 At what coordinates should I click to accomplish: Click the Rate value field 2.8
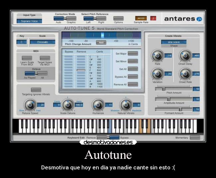coord(168,56)
